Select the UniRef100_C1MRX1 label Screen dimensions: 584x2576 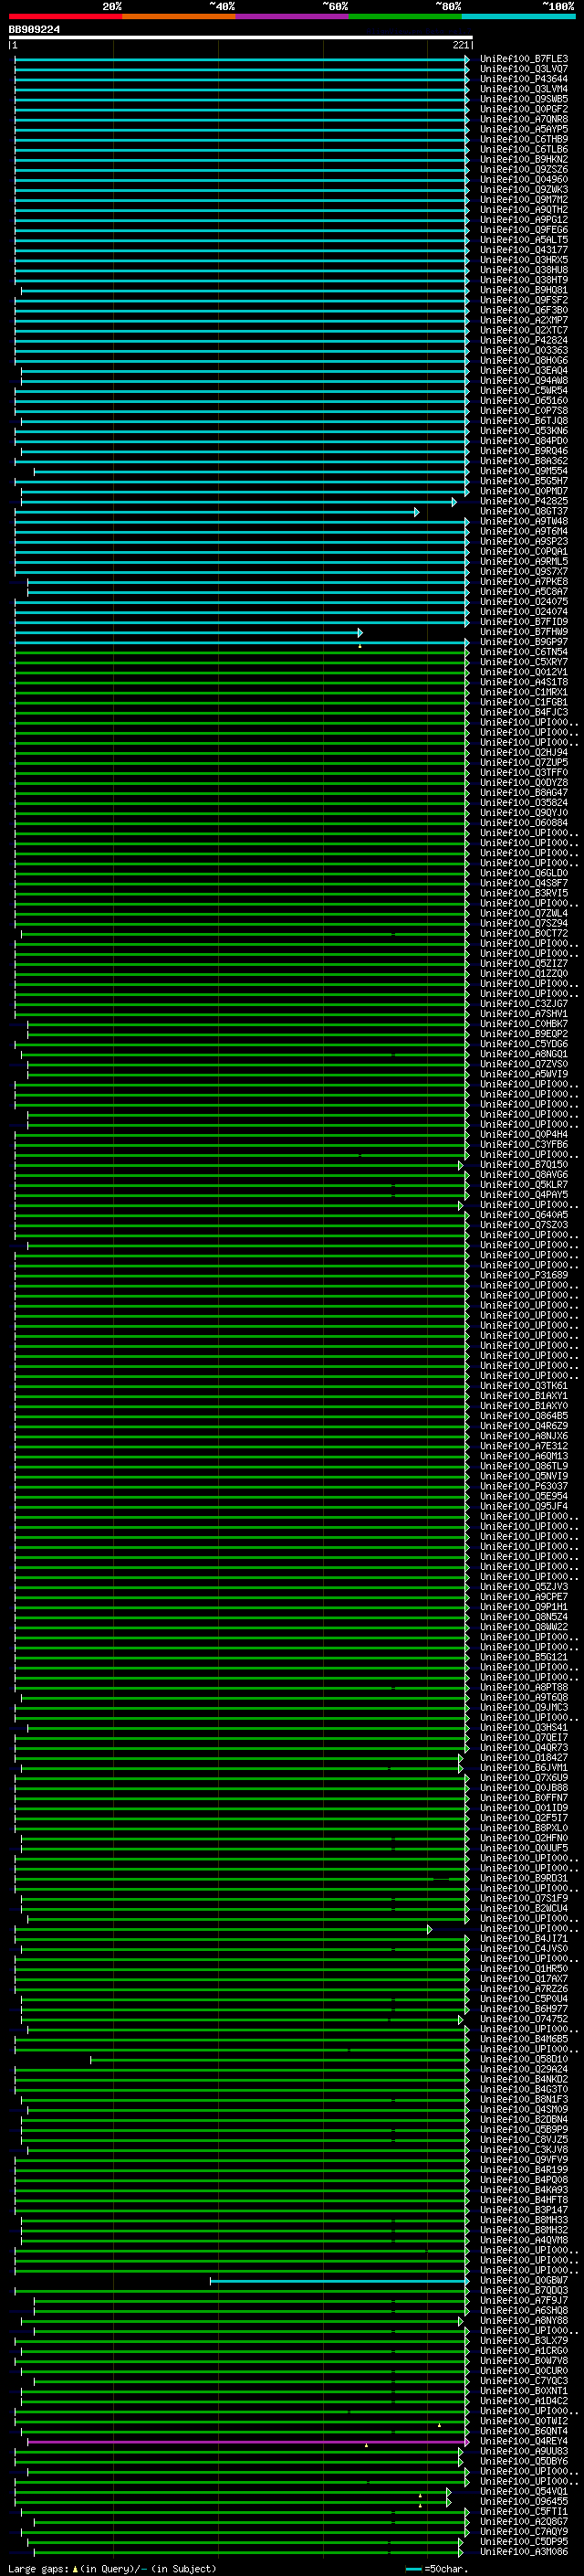coord(524,692)
